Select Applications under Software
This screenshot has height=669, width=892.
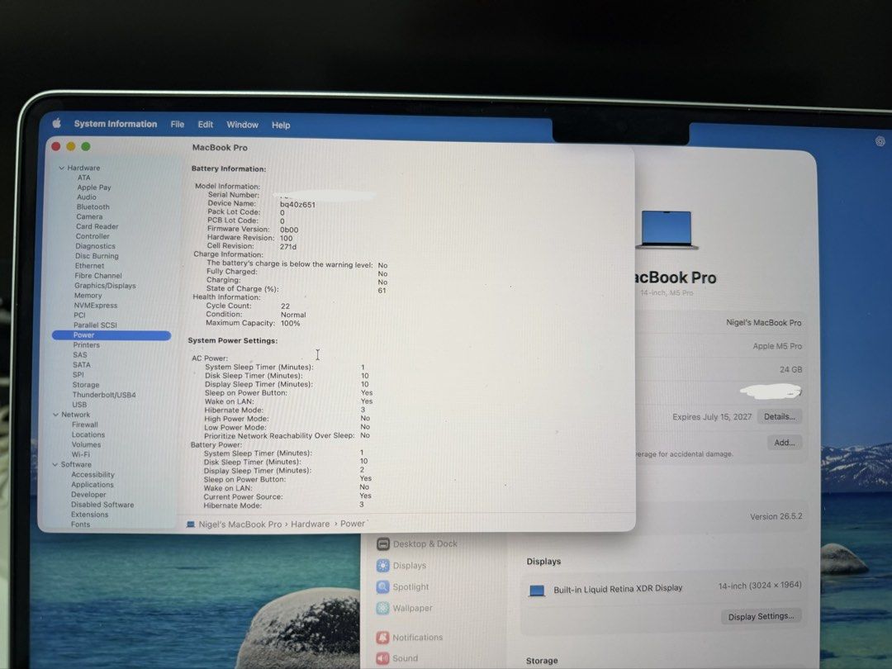click(x=93, y=485)
